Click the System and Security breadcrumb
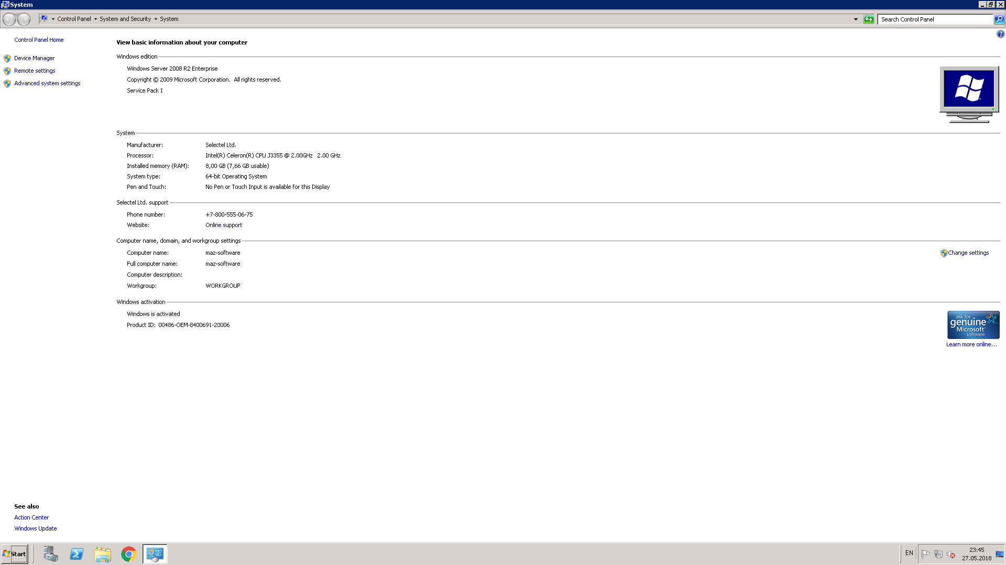 (x=125, y=19)
